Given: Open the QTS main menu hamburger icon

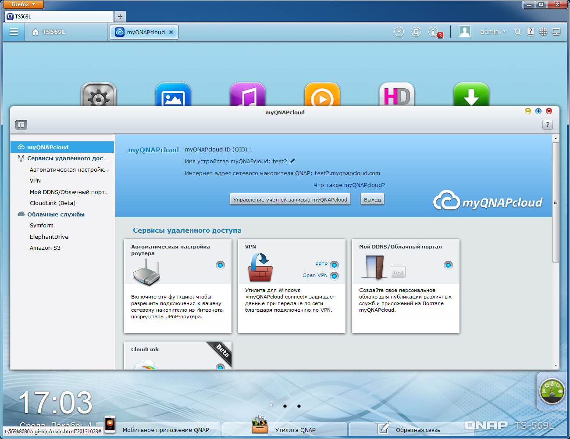Looking at the screenshot, I should (x=14, y=32).
